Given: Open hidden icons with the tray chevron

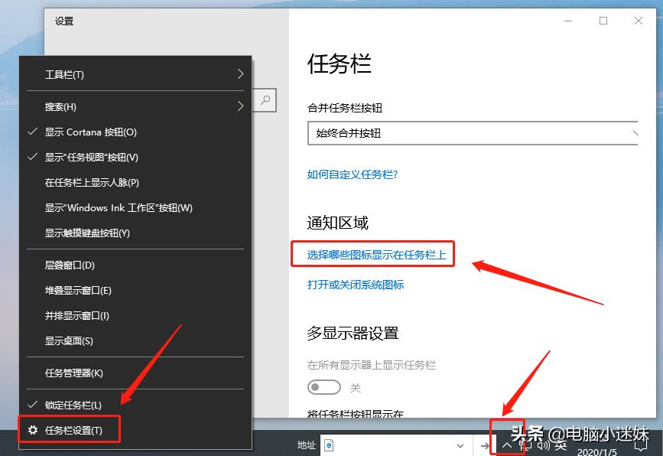Looking at the screenshot, I should click(507, 445).
